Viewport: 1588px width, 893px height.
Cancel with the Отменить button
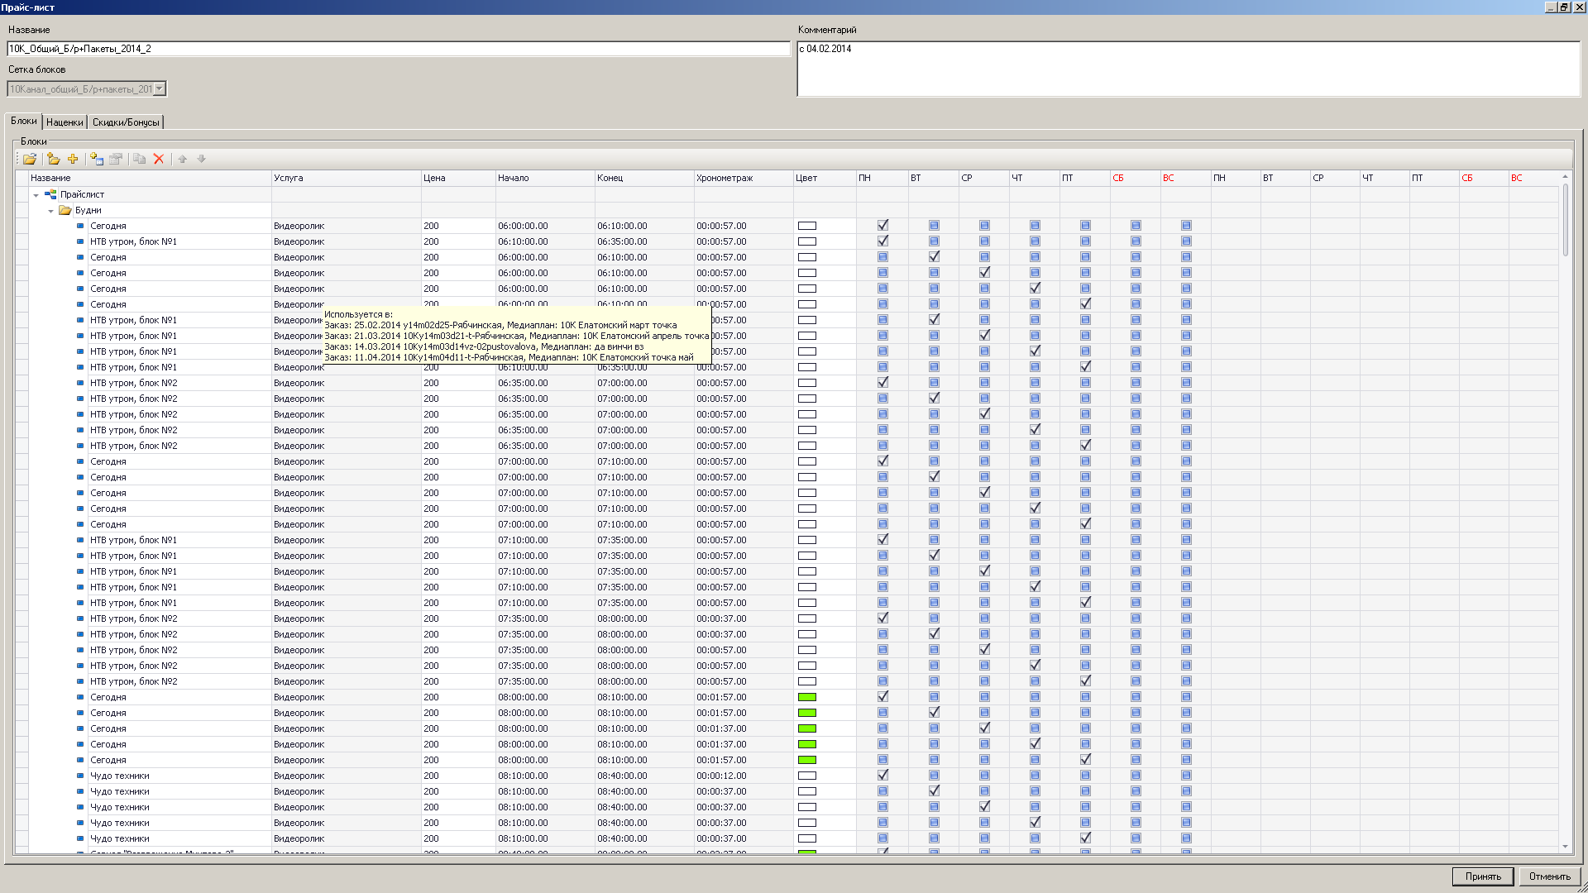[x=1549, y=876]
